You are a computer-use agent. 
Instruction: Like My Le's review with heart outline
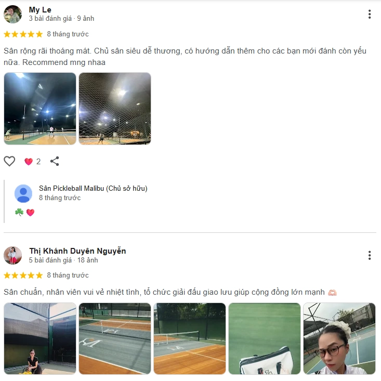9,161
